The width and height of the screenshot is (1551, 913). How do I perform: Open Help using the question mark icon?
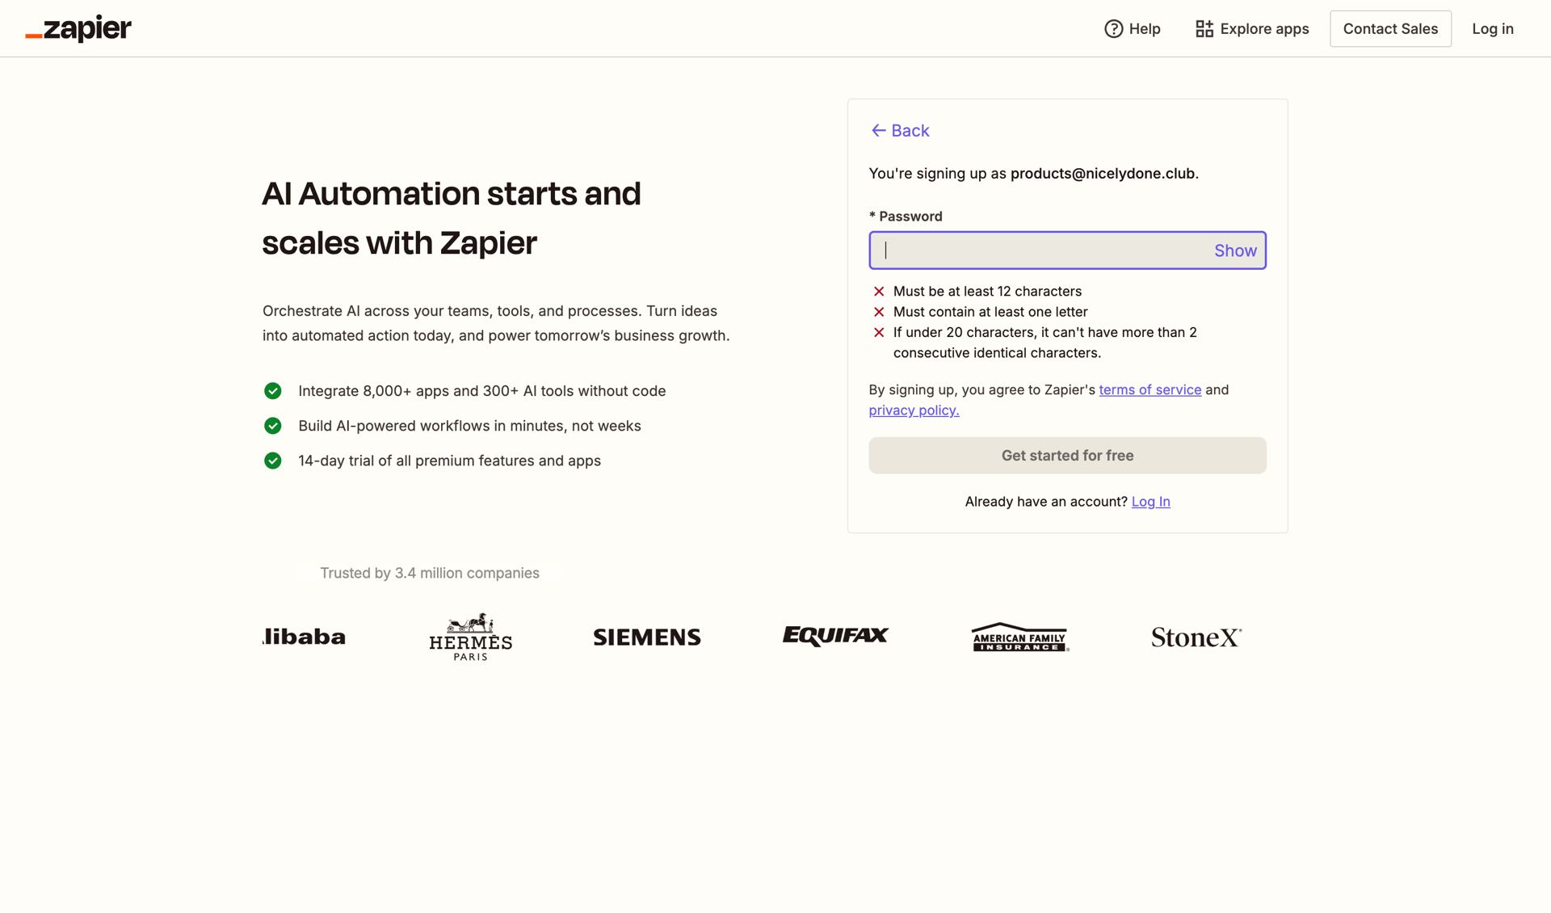pyautogui.click(x=1112, y=28)
